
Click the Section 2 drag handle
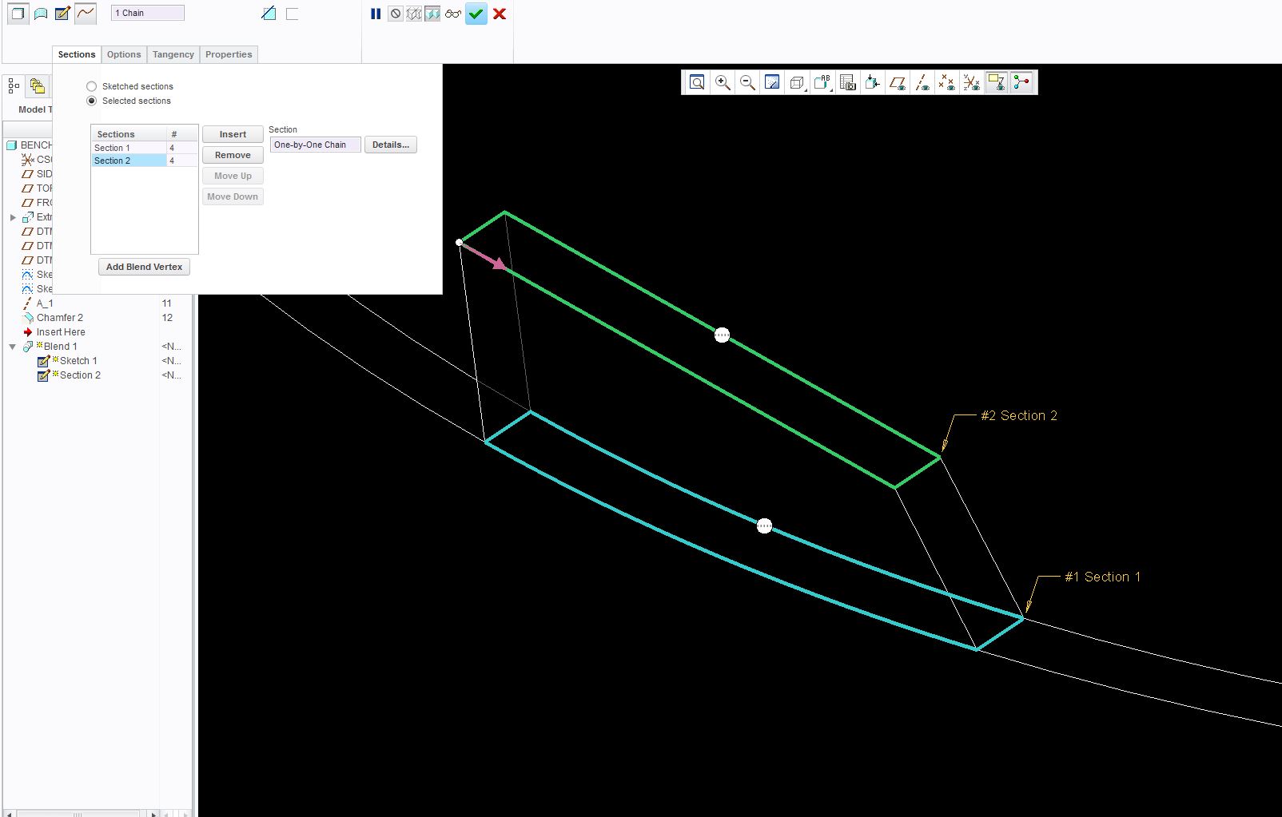coord(722,335)
